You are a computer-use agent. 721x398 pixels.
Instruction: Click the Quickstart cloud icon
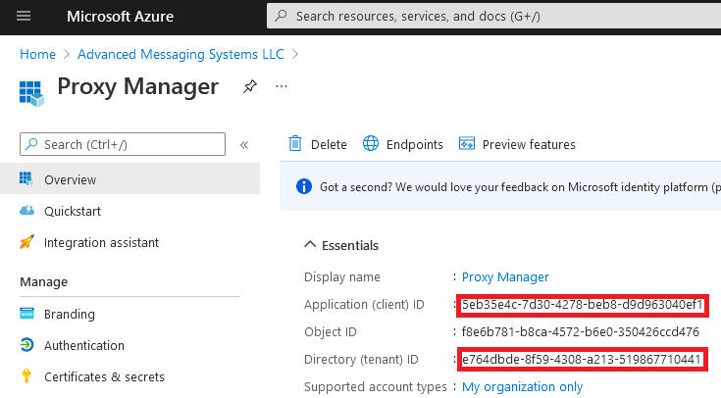point(26,211)
